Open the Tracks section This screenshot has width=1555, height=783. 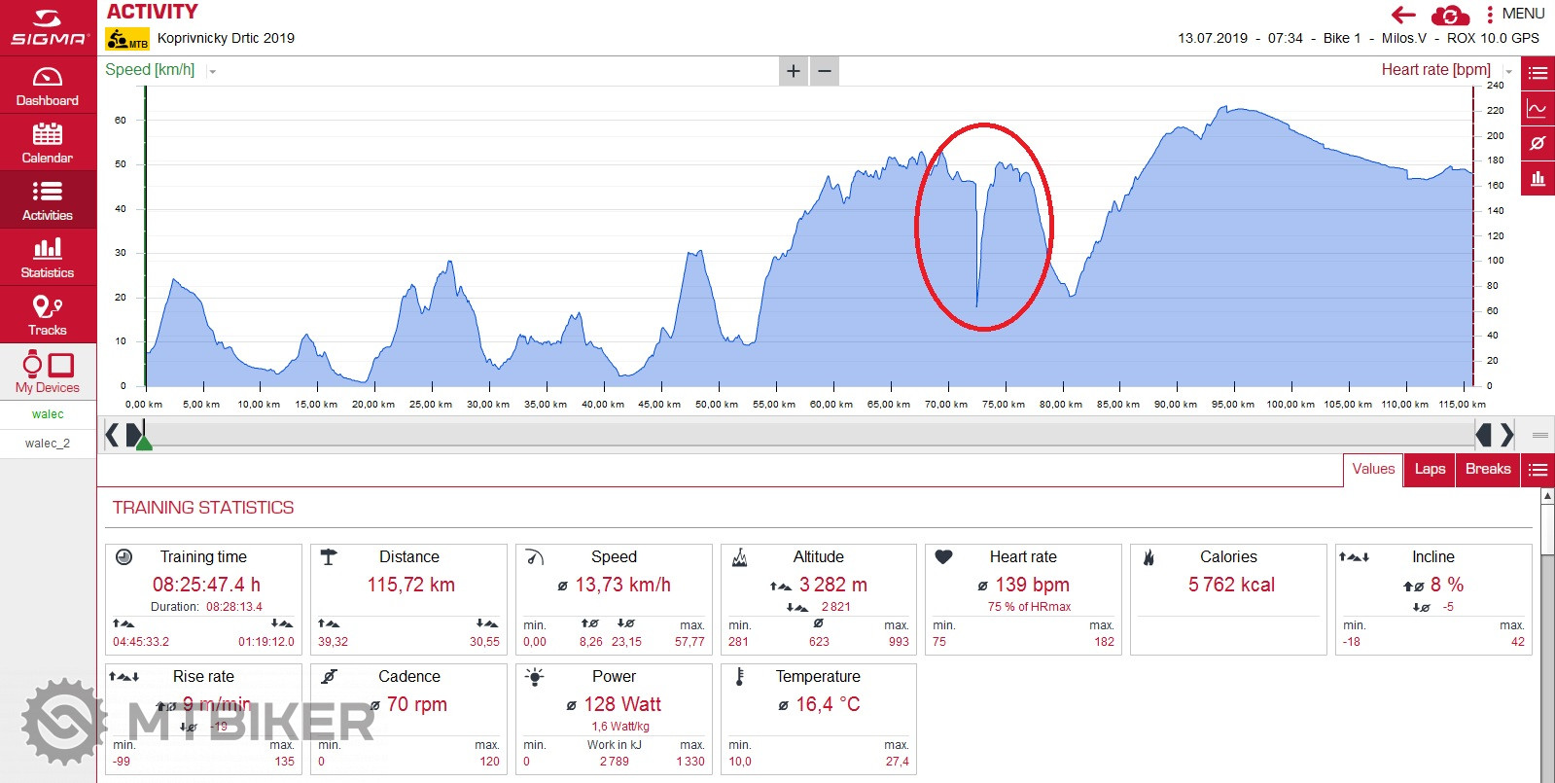tap(48, 315)
